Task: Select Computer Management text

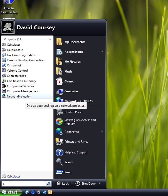Action: click(x=23, y=91)
